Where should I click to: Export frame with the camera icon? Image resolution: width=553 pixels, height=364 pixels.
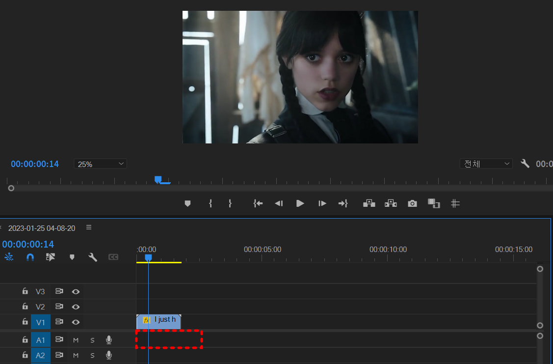tap(412, 203)
